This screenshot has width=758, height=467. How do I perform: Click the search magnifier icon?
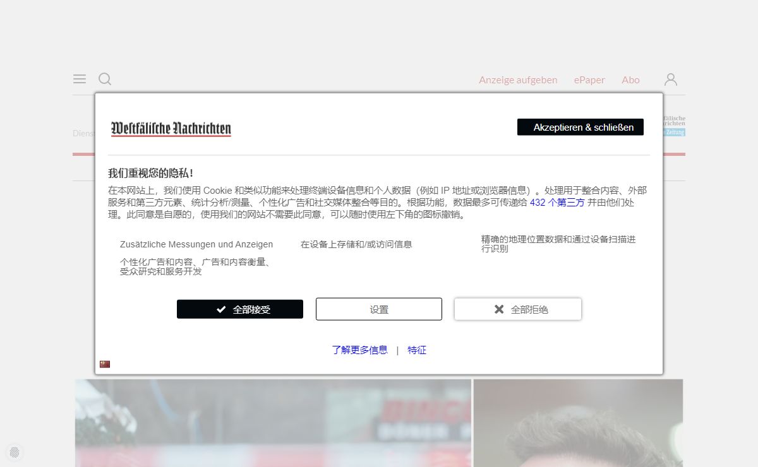[105, 79]
